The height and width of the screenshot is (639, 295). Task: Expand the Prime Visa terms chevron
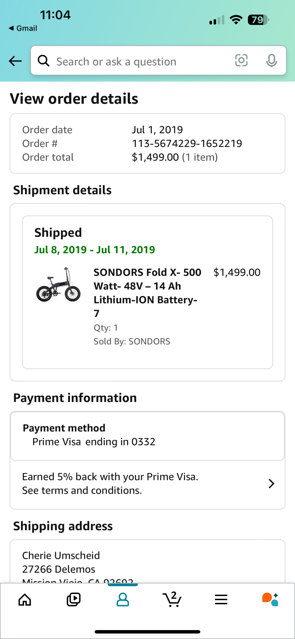point(271,484)
